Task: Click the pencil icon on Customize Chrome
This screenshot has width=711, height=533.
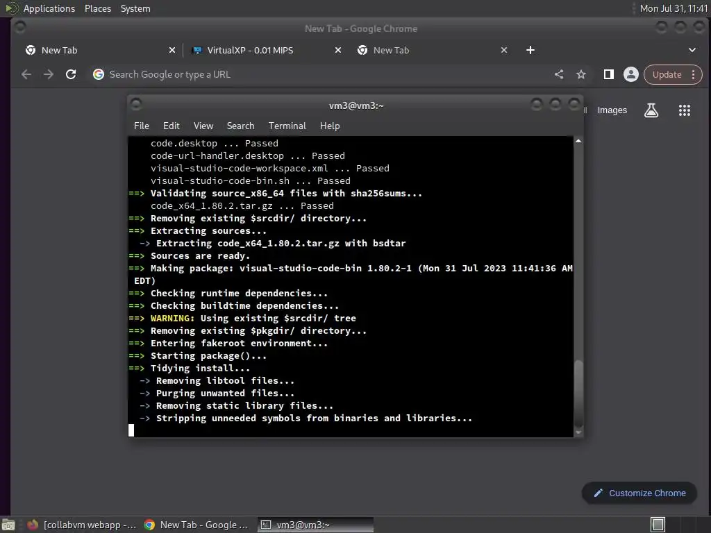Action: pyautogui.click(x=598, y=493)
